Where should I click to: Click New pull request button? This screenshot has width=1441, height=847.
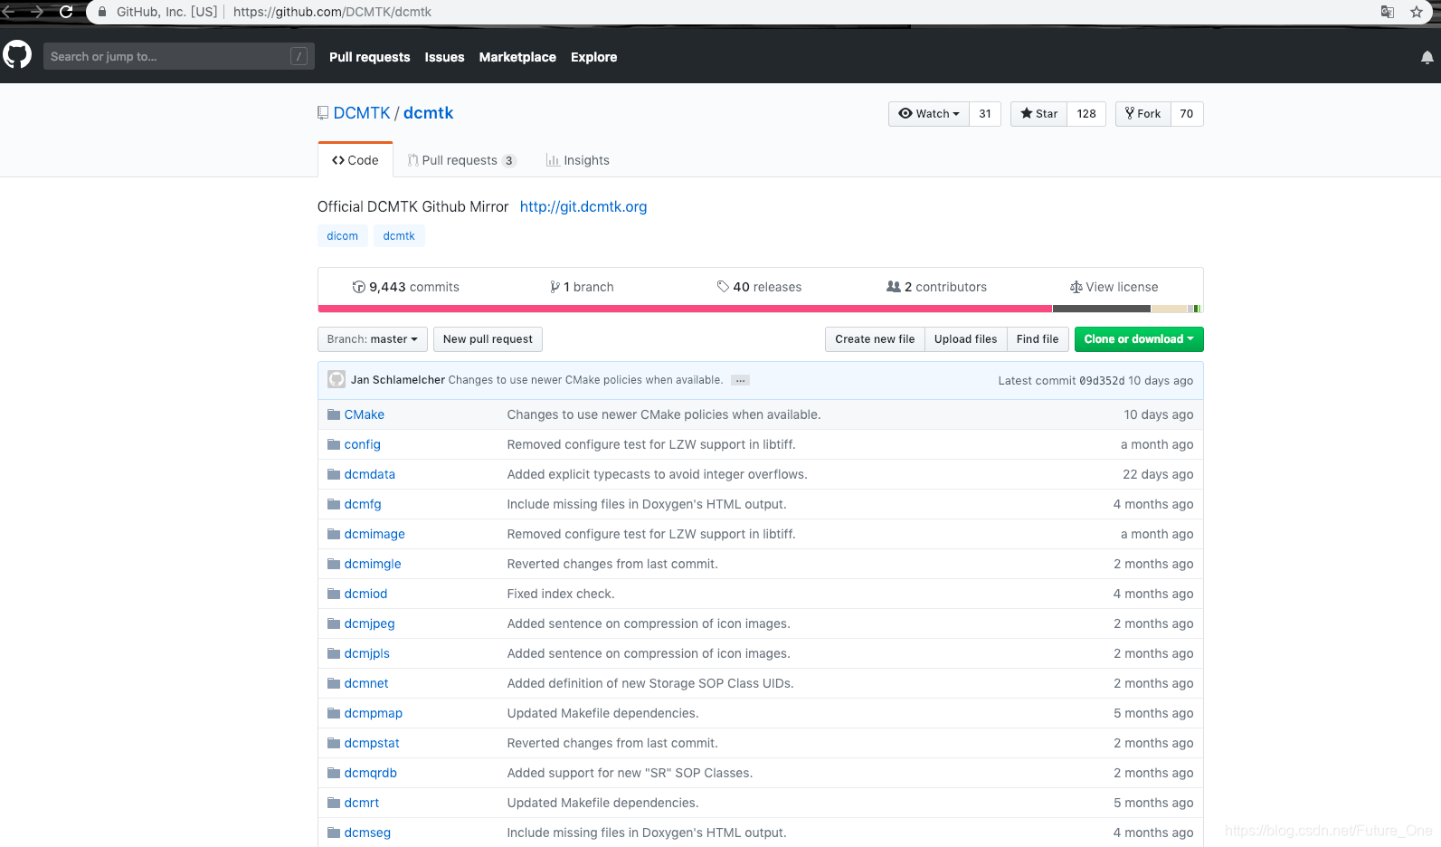pos(488,339)
